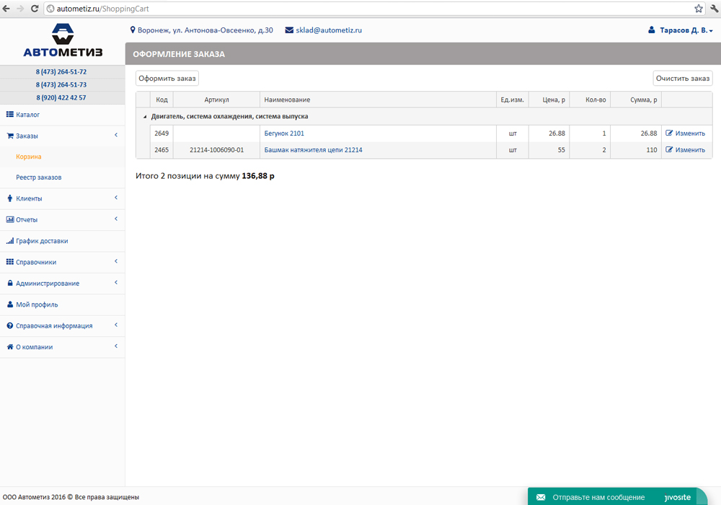Expand the Справочники sidebar section

point(36,263)
